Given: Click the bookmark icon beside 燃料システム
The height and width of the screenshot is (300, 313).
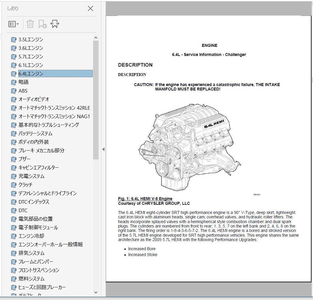Looking at the screenshot, I should pyautogui.click(x=14, y=279).
